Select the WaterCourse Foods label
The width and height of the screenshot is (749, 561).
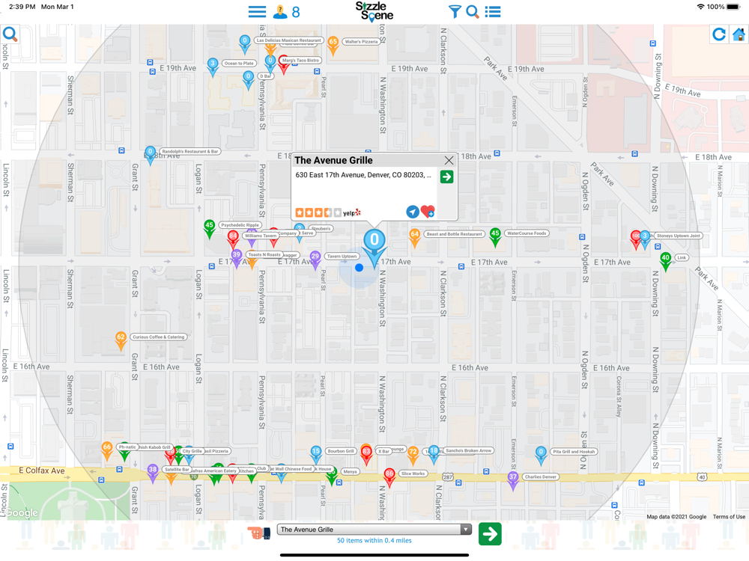(x=527, y=233)
